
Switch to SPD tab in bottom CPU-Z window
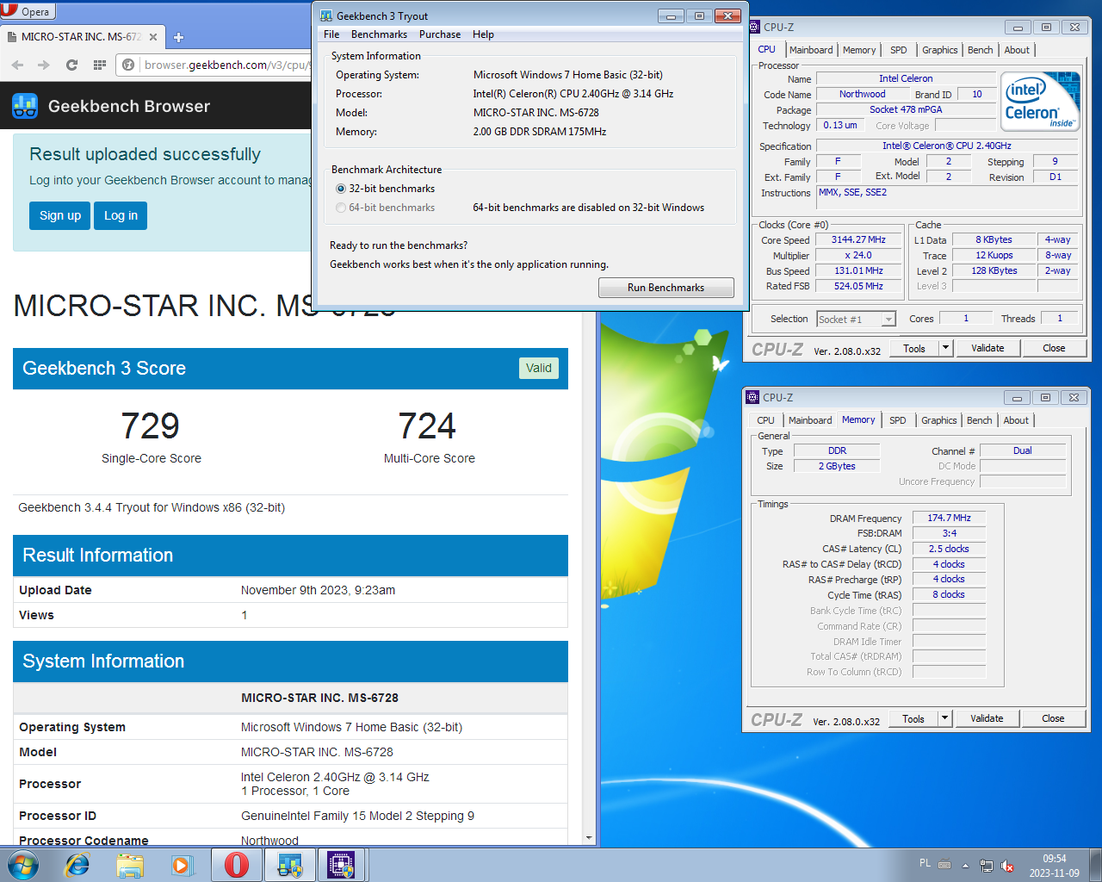tap(897, 420)
